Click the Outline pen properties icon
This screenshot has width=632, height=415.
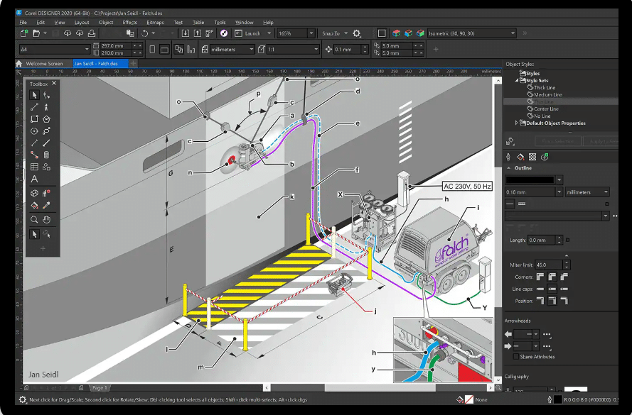point(508,157)
